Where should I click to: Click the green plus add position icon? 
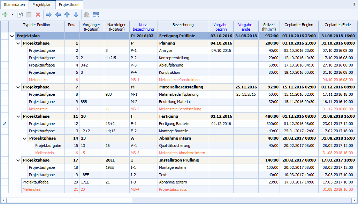[5, 15]
